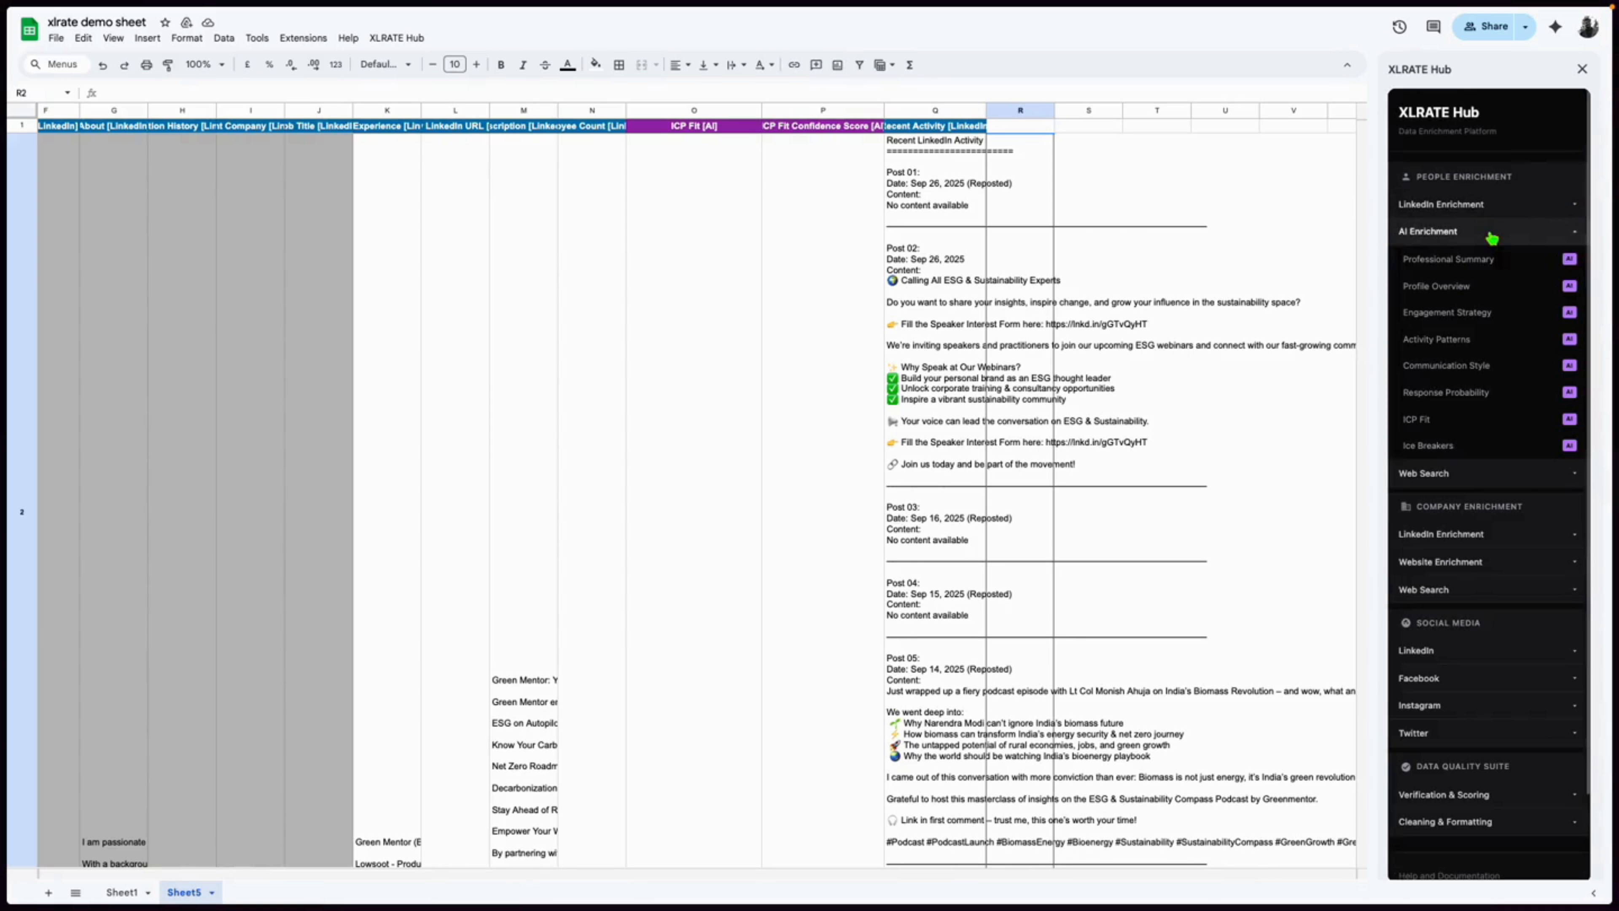The height and width of the screenshot is (911, 1619).
Task: Open the Text color picker
Action: click(x=567, y=64)
